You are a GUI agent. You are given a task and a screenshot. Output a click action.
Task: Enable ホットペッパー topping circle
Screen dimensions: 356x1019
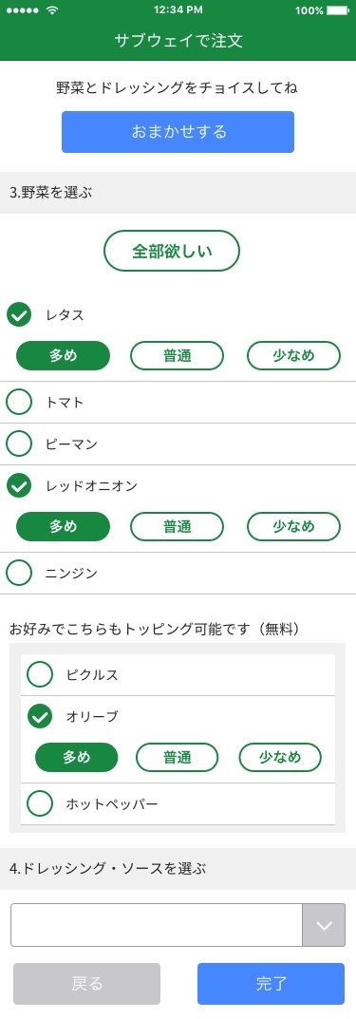[x=40, y=803]
